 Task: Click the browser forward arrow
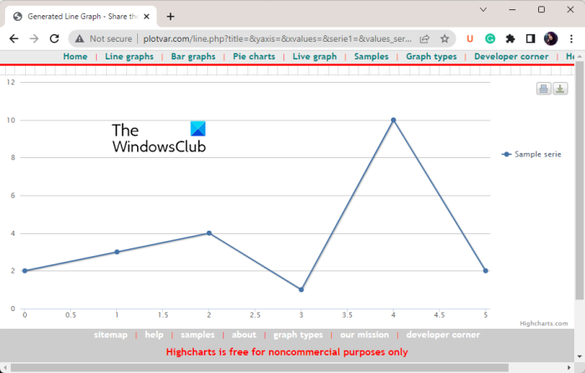(x=34, y=38)
